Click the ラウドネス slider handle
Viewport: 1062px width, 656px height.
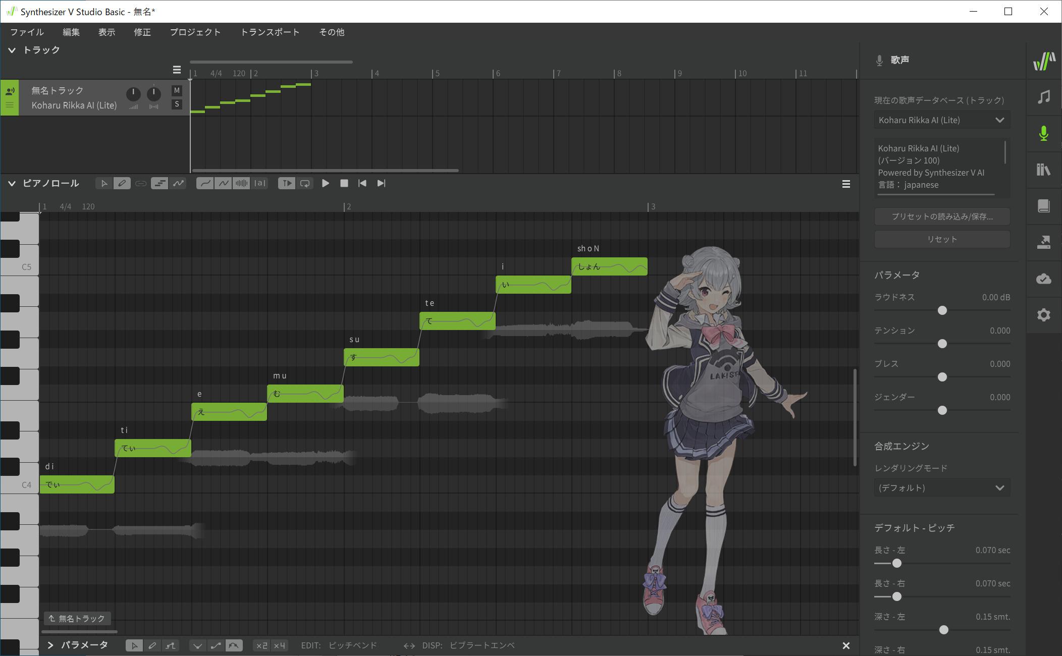pos(942,310)
